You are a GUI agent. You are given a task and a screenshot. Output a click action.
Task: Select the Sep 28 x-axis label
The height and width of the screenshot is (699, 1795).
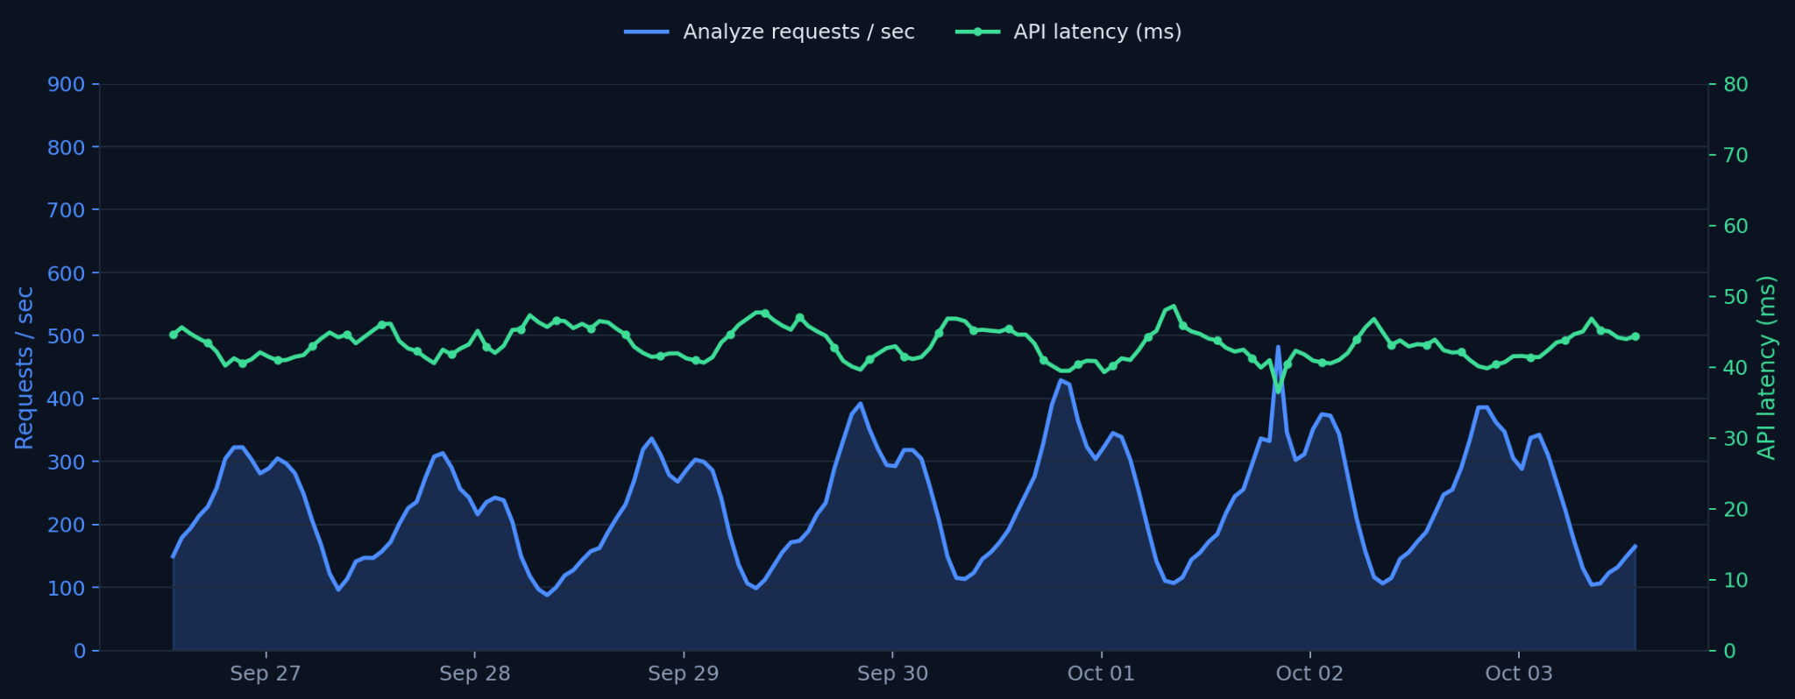pyautogui.click(x=475, y=674)
